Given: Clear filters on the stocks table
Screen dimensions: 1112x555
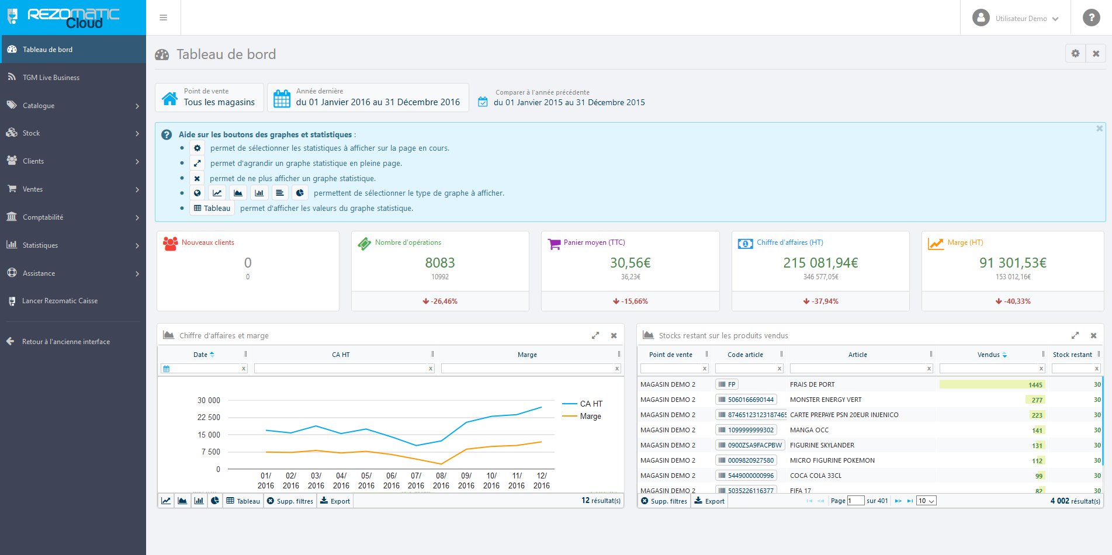Looking at the screenshot, I should pyautogui.click(x=664, y=501).
